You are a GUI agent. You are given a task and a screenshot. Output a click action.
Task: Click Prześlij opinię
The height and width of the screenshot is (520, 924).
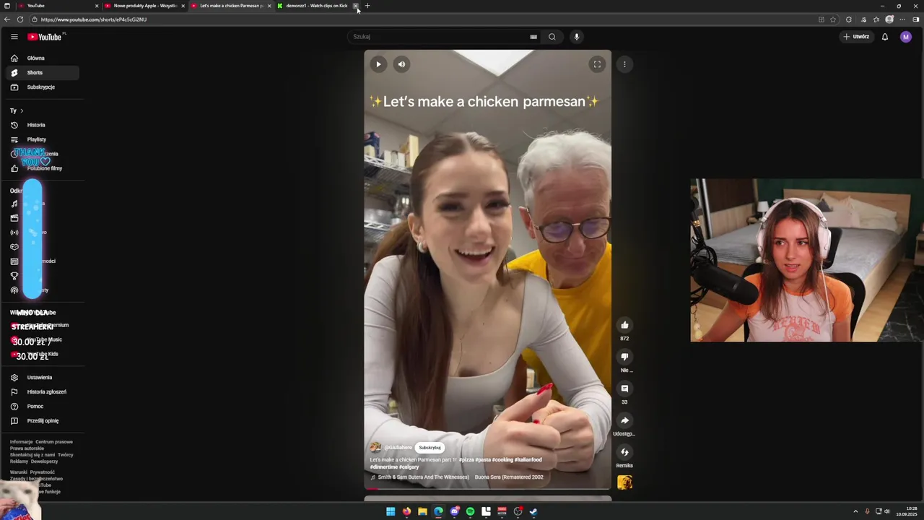44,420
